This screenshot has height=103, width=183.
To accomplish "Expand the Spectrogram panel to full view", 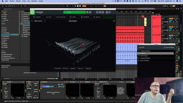I will pyautogui.click(x=114, y=21).
